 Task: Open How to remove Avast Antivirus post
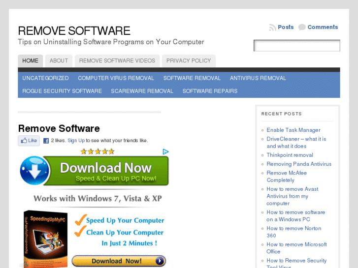pos(293,196)
